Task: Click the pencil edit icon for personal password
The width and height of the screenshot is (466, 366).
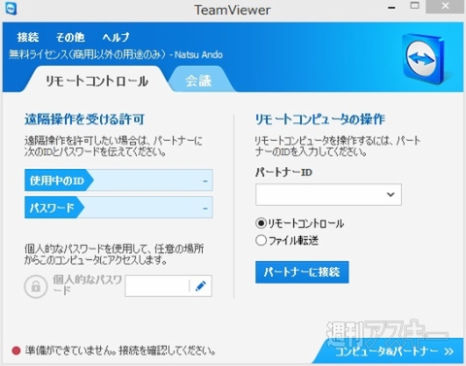Action: tap(201, 285)
